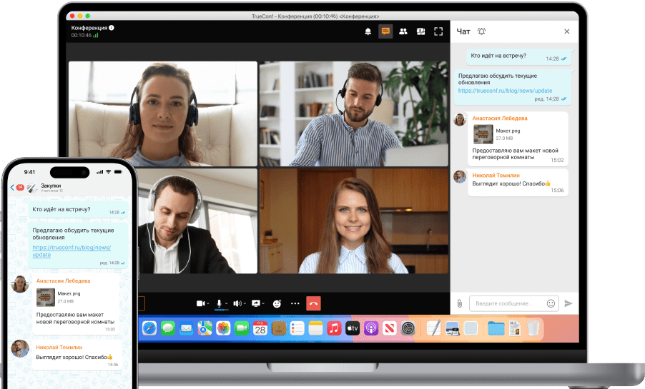
Task: Mute the microphone
Action: 220,303
